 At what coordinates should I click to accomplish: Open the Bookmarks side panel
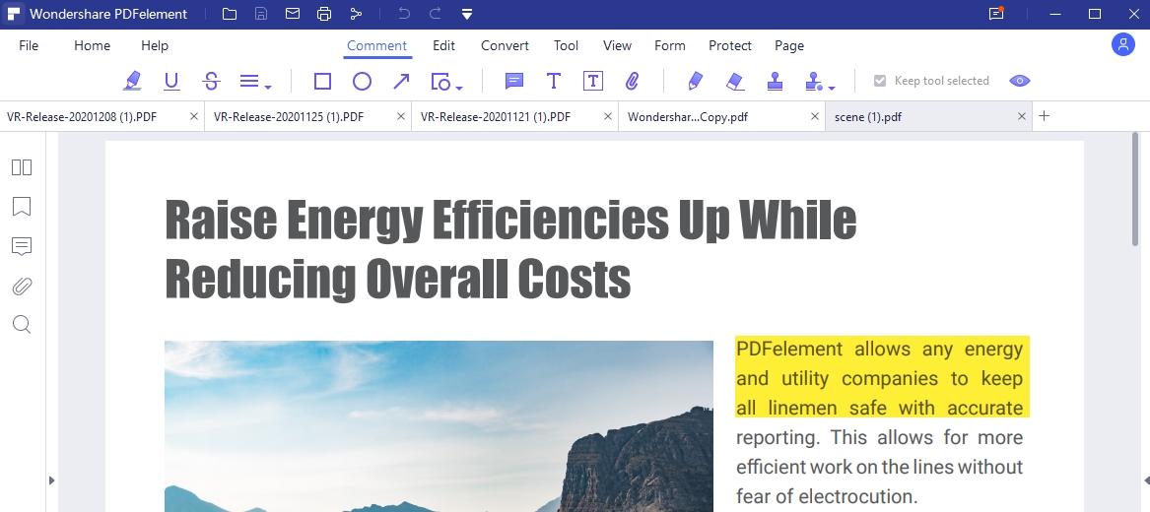(x=22, y=207)
